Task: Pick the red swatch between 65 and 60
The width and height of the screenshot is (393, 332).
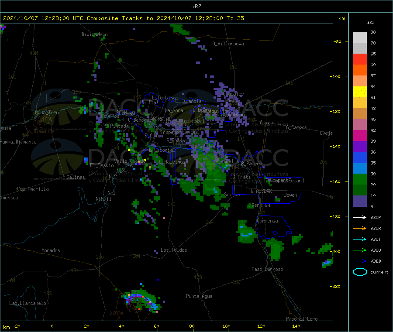Action: (x=360, y=59)
